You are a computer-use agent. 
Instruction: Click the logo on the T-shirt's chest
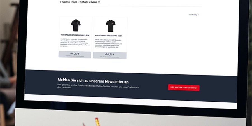point(113,24)
